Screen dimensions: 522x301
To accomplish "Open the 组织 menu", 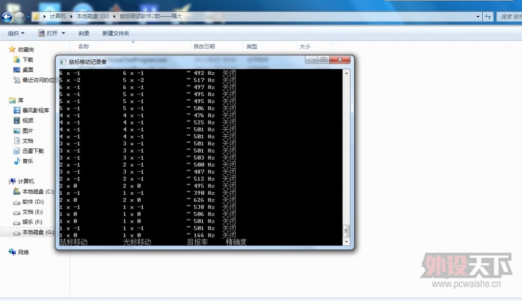I will tap(16, 33).
